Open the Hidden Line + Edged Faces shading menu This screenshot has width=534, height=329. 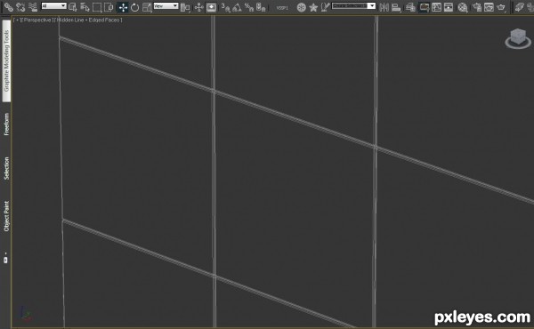[88, 20]
